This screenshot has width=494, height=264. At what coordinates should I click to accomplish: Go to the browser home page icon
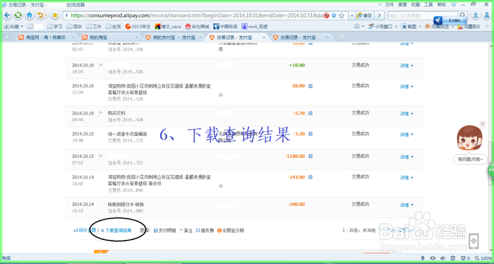[x=30, y=15]
